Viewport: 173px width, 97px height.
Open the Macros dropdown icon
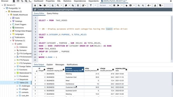click(x=161, y=5)
